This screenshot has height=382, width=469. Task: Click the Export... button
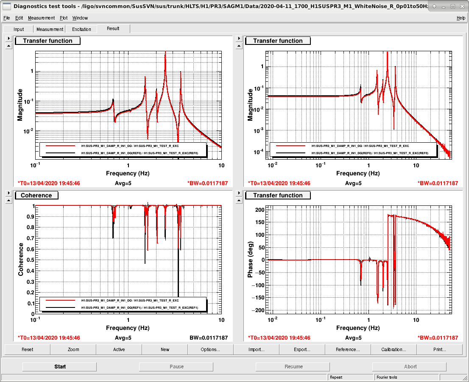click(x=302, y=349)
